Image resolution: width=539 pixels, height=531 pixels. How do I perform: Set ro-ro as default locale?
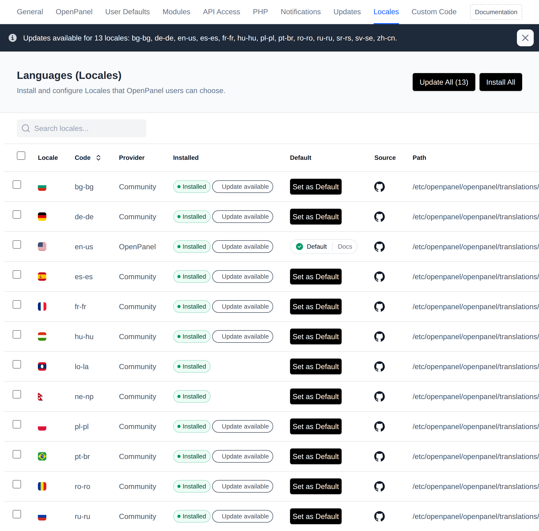pyautogui.click(x=315, y=486)
